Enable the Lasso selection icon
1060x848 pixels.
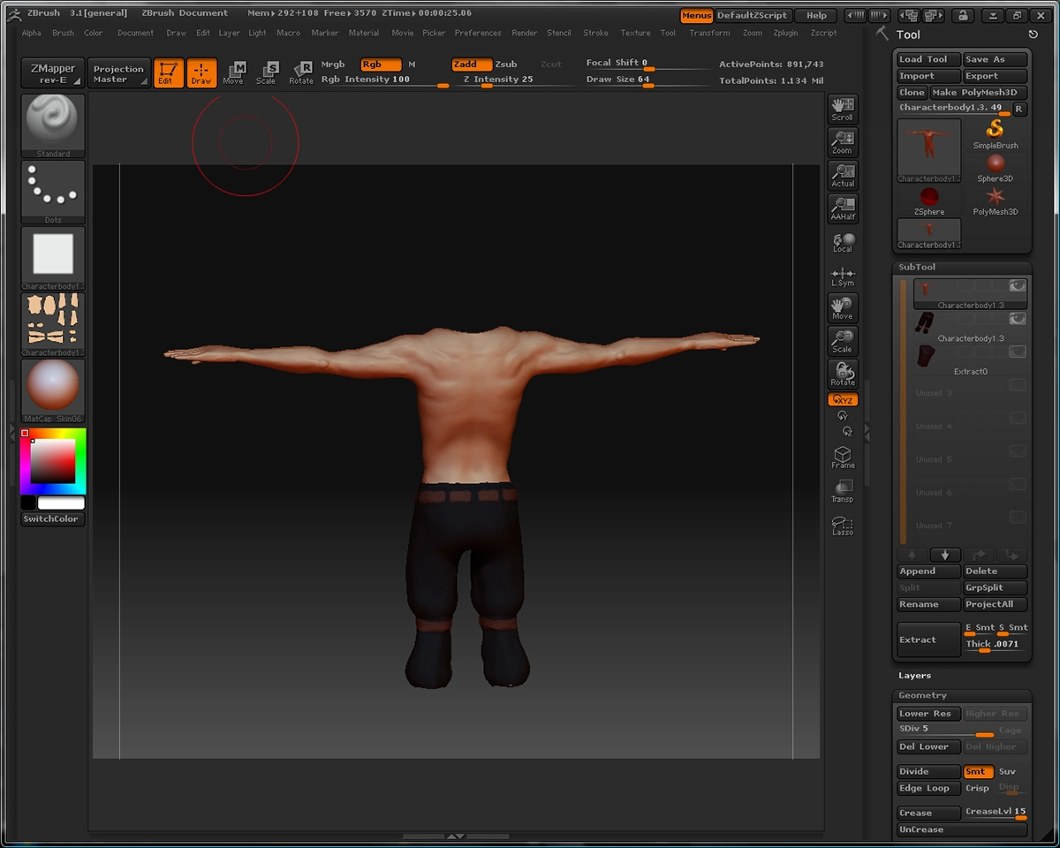[x=843, y=525]
